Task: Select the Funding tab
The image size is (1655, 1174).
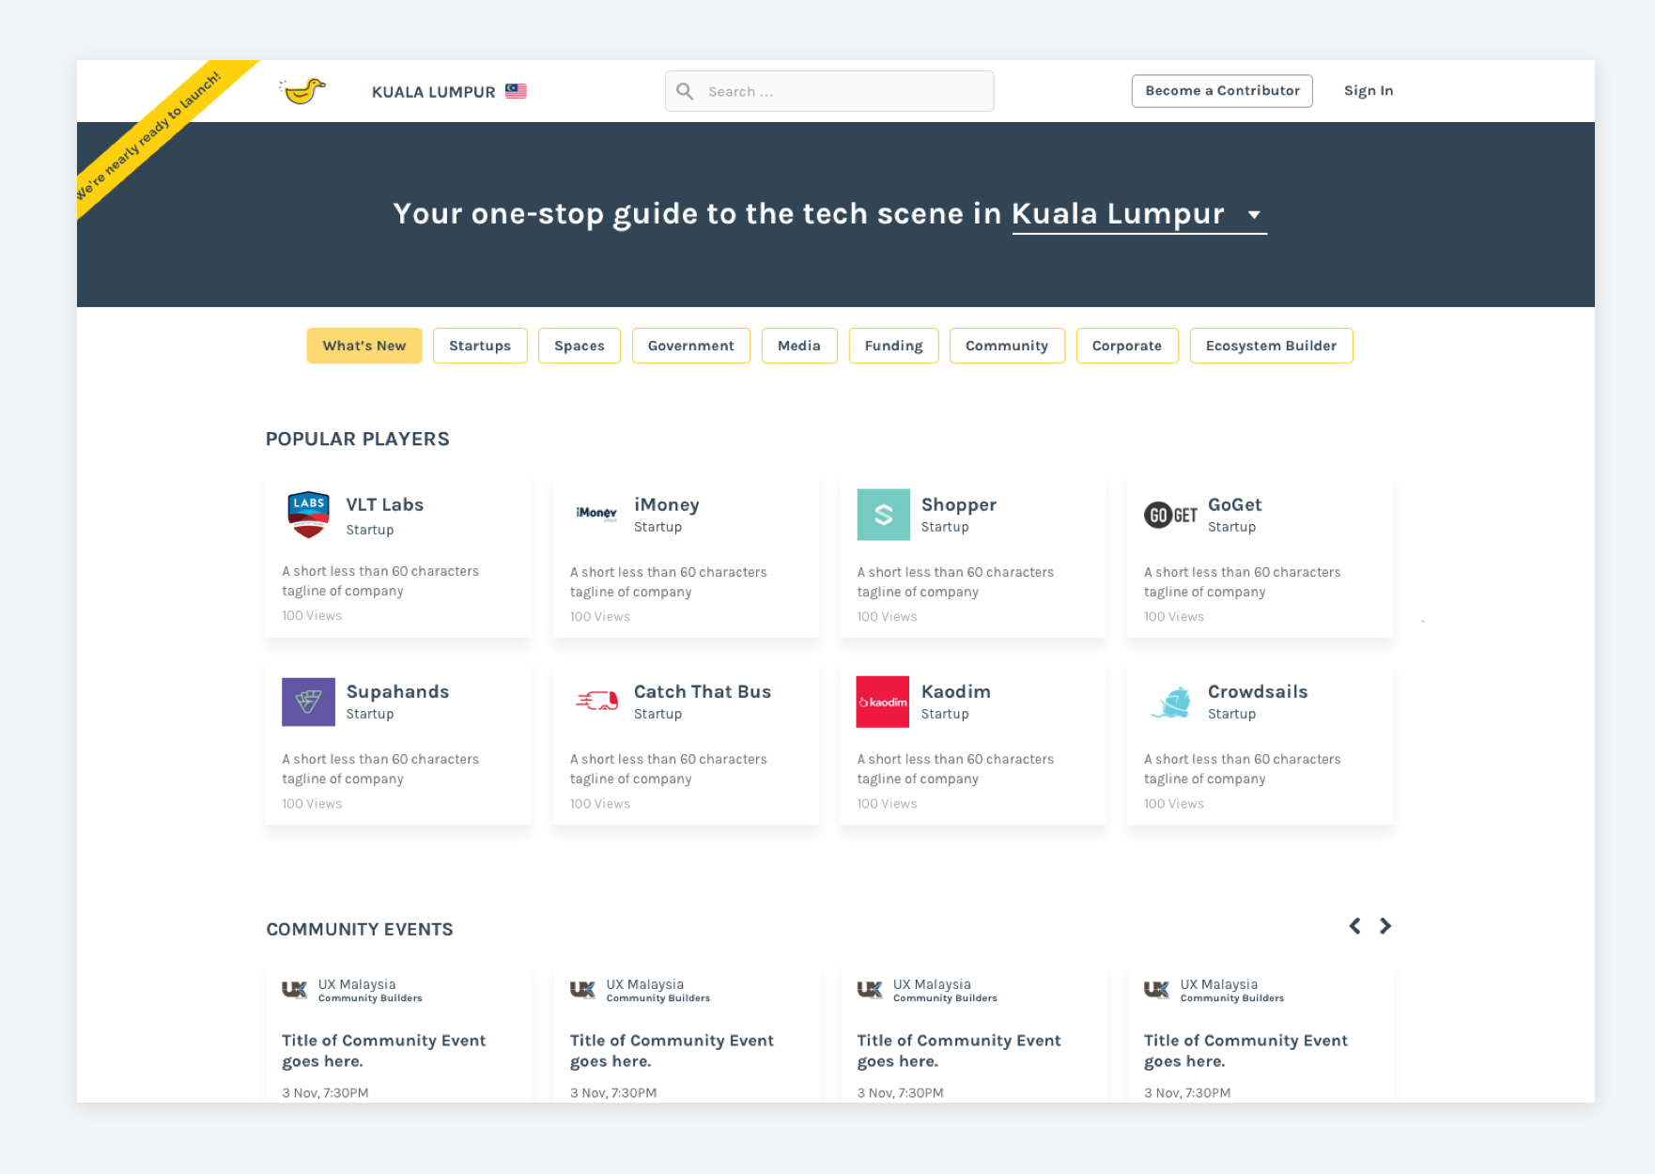Action: pos(894,346)
